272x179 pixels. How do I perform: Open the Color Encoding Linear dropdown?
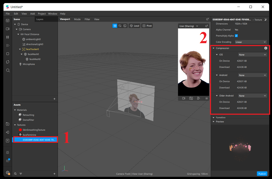pyautogui.click(x=251, y=42)
